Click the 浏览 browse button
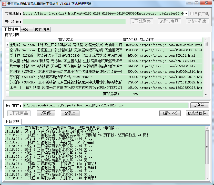Image resolution: width=214 pixels, height=185 pixels. 199,105
